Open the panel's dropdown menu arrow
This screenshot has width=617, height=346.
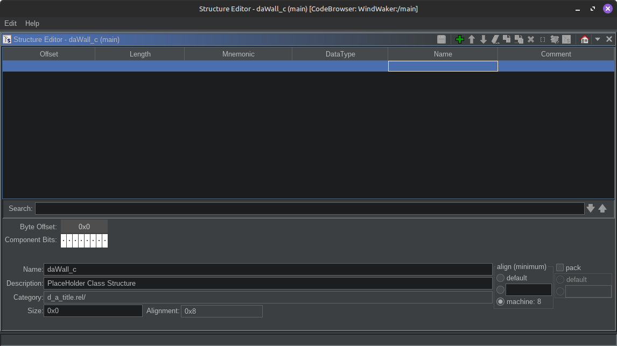(x=597, y=39)
